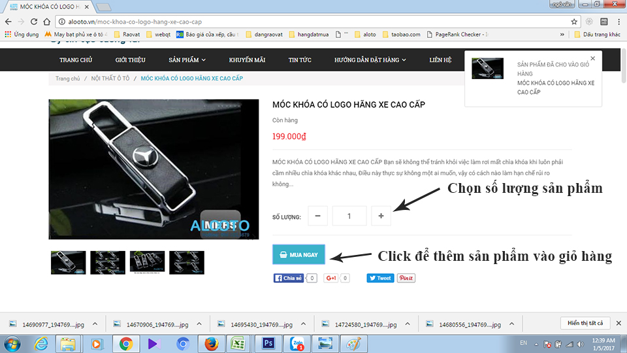Click Trang chủ breadcrumb link
This screenshot has height=353, width=627.
click(x=67, y=78)
